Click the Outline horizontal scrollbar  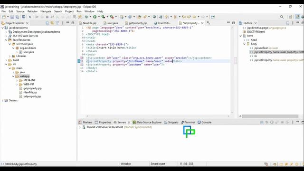[270, 116]
